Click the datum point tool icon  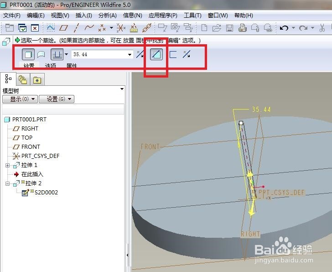click(102, 28)
